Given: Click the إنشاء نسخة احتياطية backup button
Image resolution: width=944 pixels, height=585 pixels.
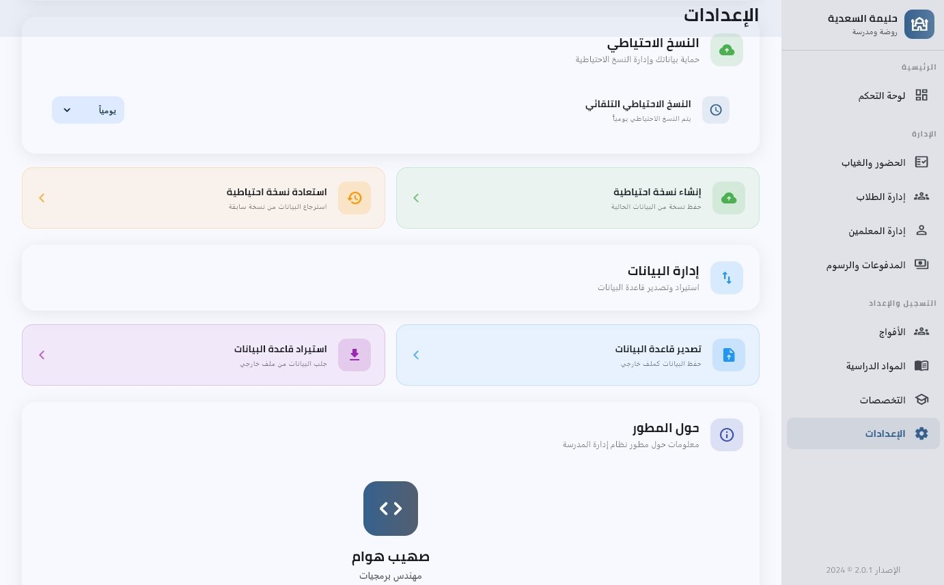Looking at the screenshot, I should 578,198.
